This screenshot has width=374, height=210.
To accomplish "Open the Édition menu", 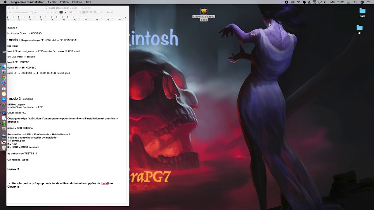I will [x=64, y=2].
